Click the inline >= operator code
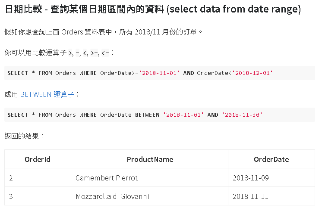Screen dimensions: 322x211 coord(94,53)
